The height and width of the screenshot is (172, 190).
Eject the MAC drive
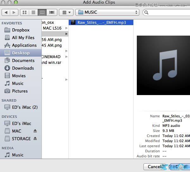click(35, 131)
